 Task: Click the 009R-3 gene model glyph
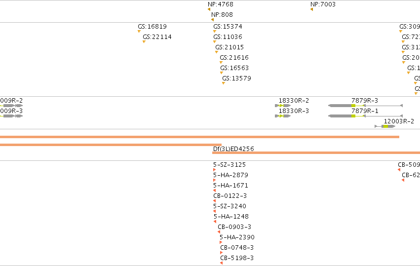pyautogui.click(x=11, y=116)
